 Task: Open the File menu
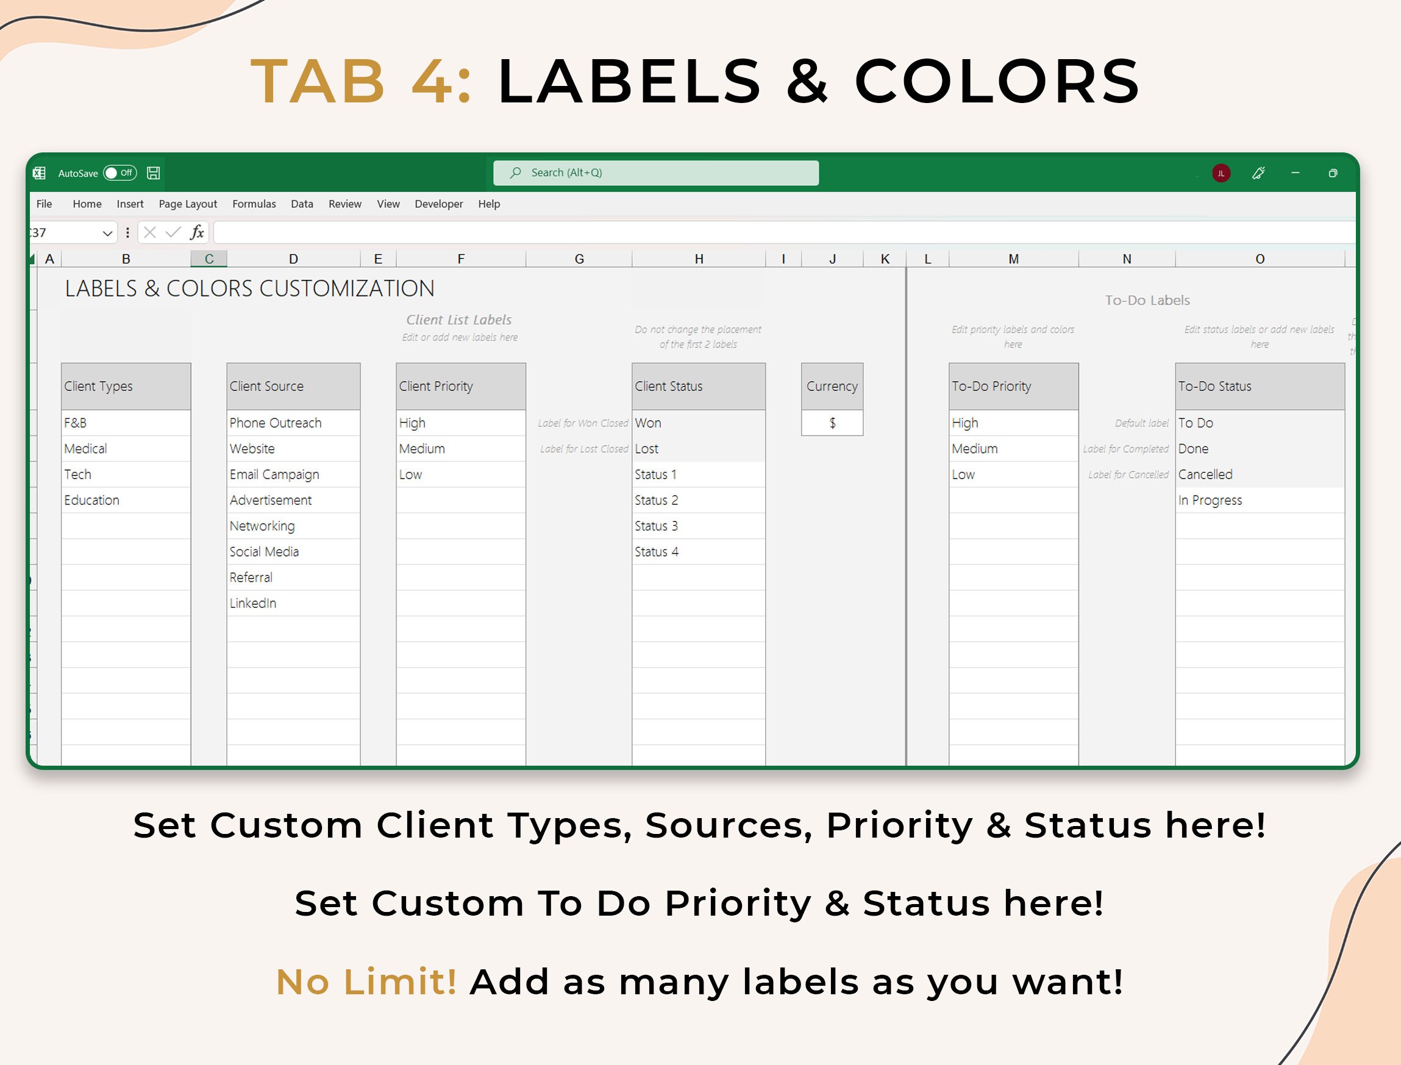point(44,204)
